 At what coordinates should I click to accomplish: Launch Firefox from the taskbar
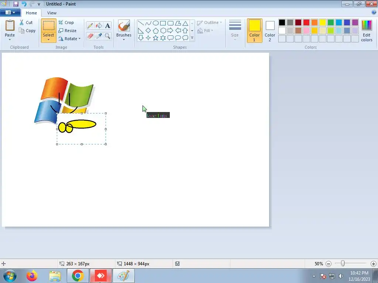click(32, 276)
